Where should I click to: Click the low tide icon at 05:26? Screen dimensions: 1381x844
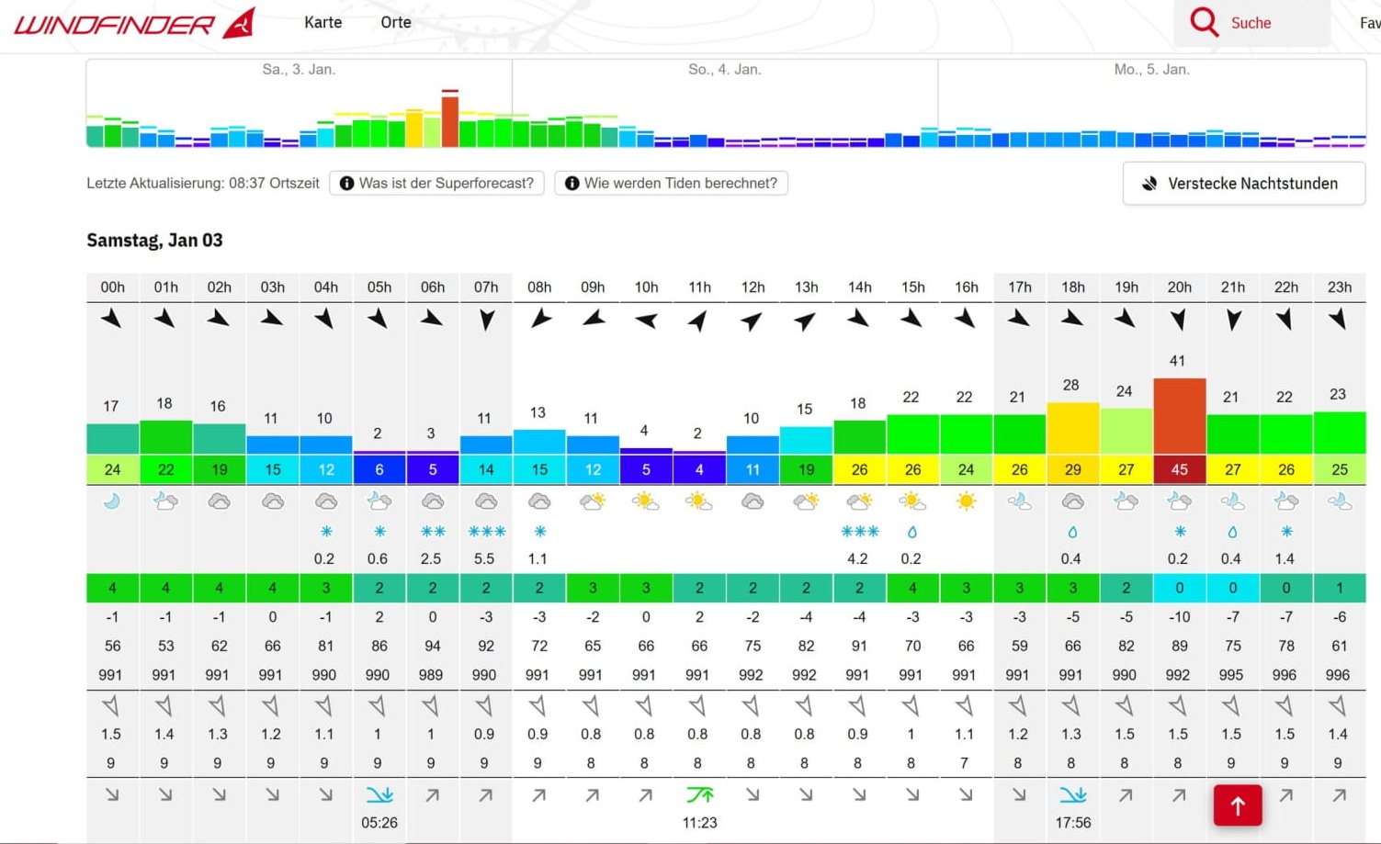tap(379, 794)
